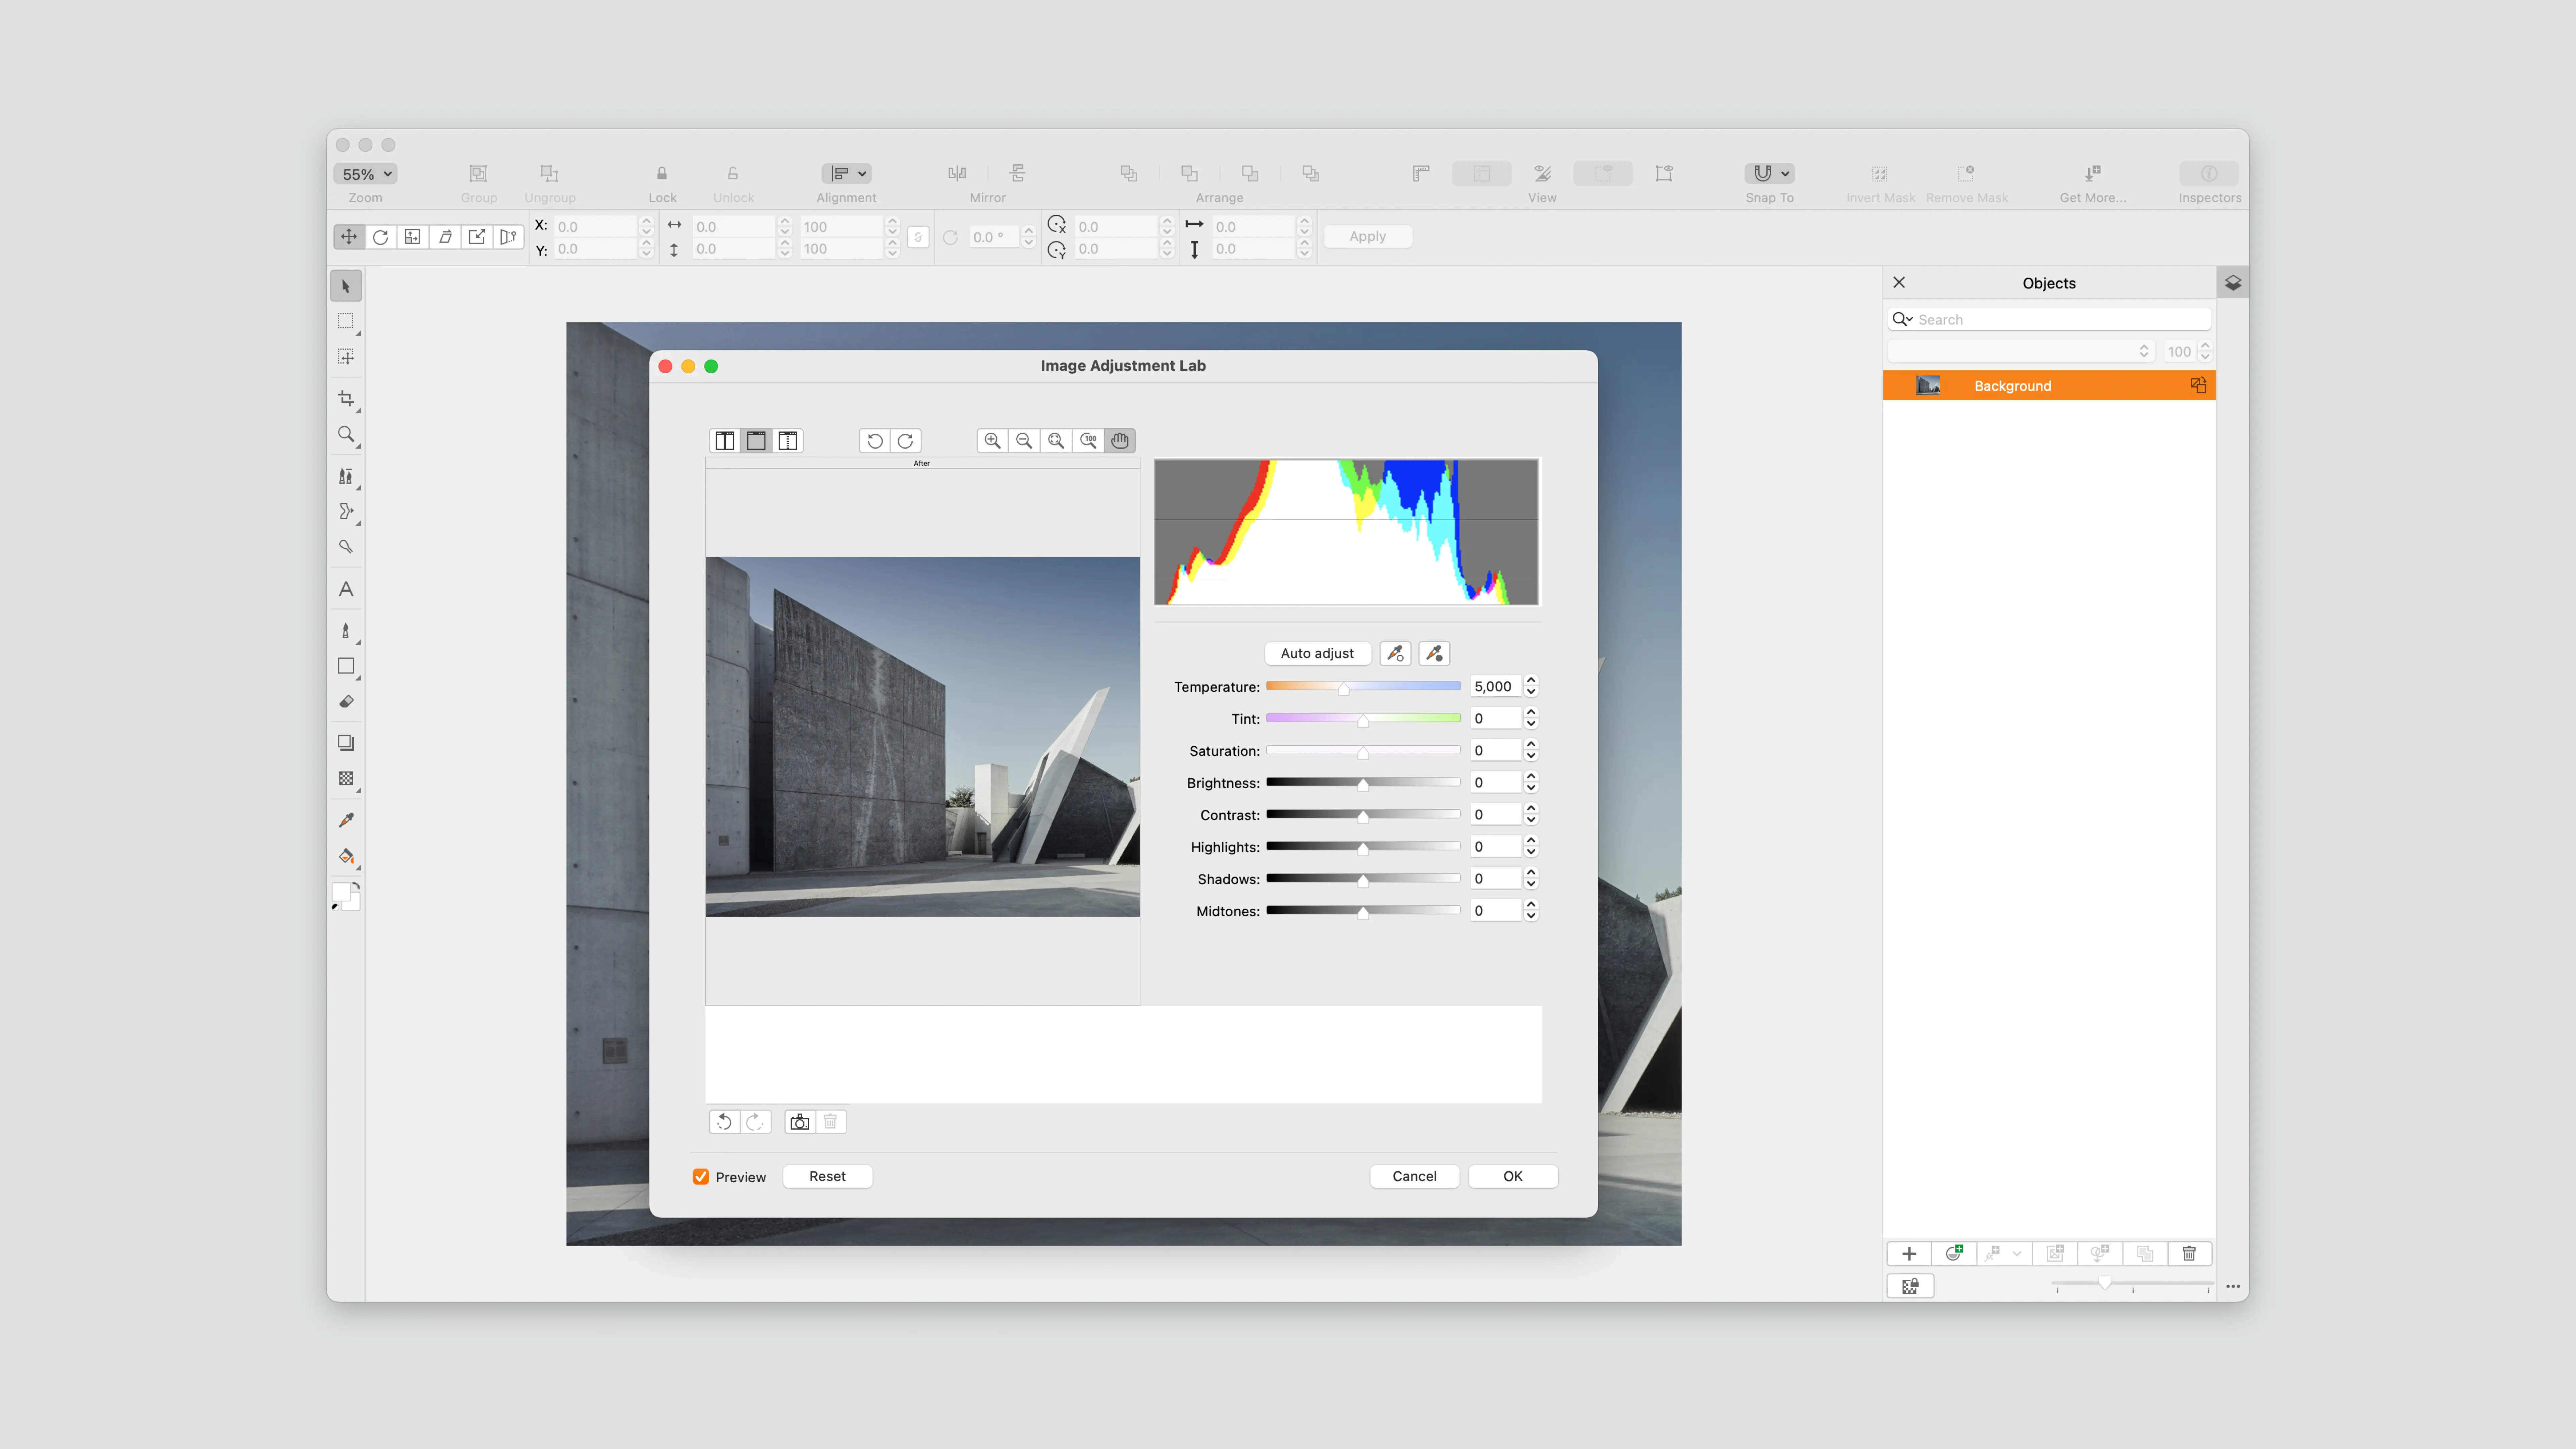
Task: Select the Background layer row
Action: 2049,386
